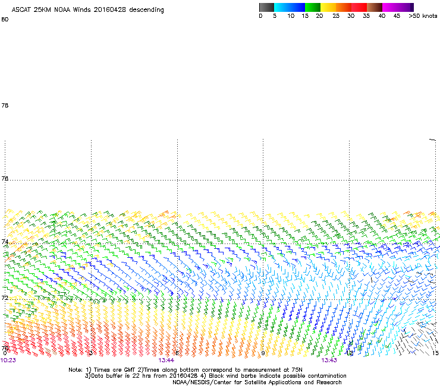Select the brown 35-40 knots color segment
Screen dimensions: 440x386
[375, 7]
